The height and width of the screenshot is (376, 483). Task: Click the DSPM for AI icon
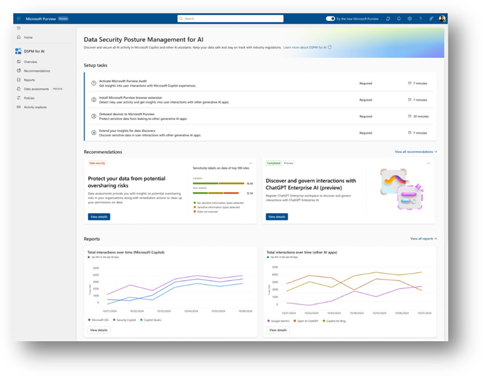coord(18,51)
